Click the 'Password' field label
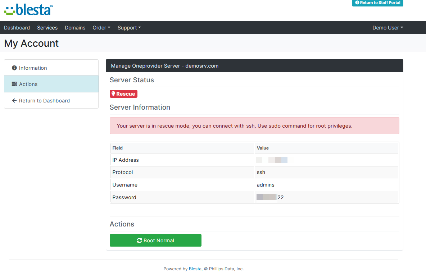Screen dimensions: 426x275 coord(124,197)
